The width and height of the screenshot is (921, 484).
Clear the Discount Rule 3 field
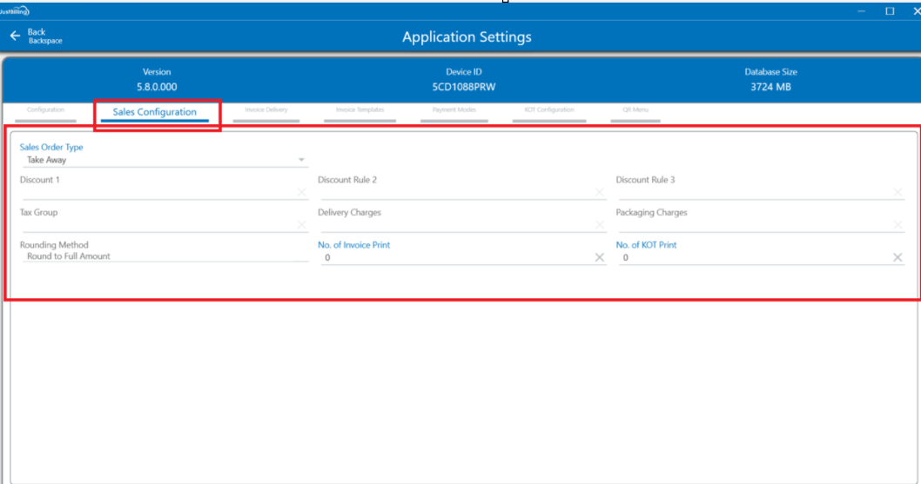[897, 193]
